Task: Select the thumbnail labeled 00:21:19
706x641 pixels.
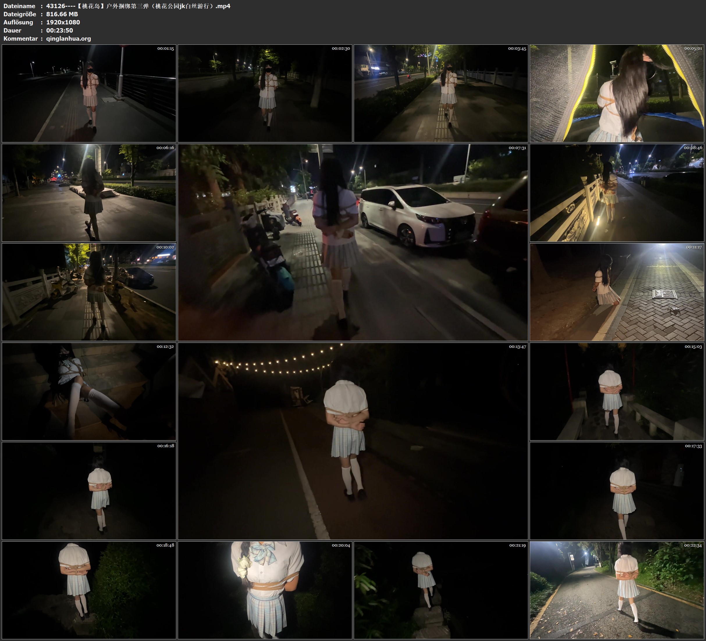Action: tap(440, 590)
